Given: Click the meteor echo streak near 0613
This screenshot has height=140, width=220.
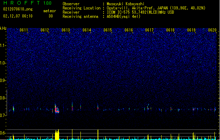Looking at the screenshot, I should pos(72,106).
